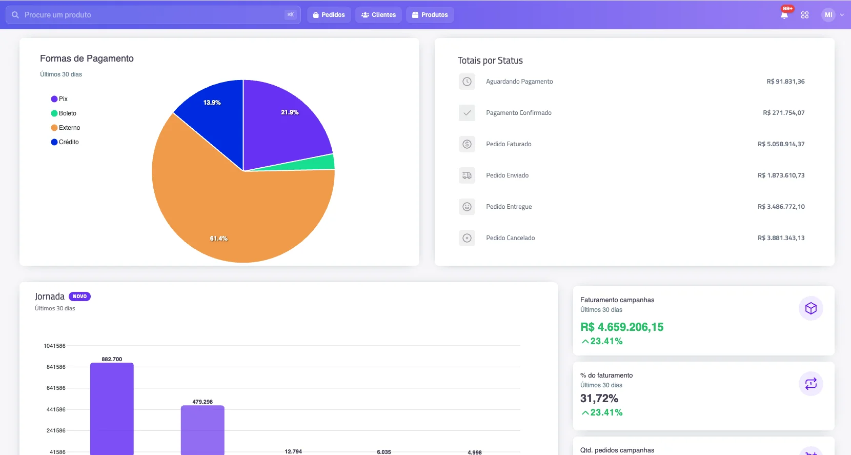Screen dimensions: 851x455
Task: Click the value R$ 91.831,36
Action: [x=785, y=82]
